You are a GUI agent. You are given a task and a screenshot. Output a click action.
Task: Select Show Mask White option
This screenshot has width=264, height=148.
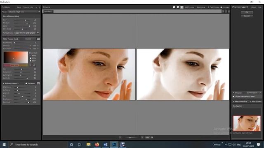point(30,58)
